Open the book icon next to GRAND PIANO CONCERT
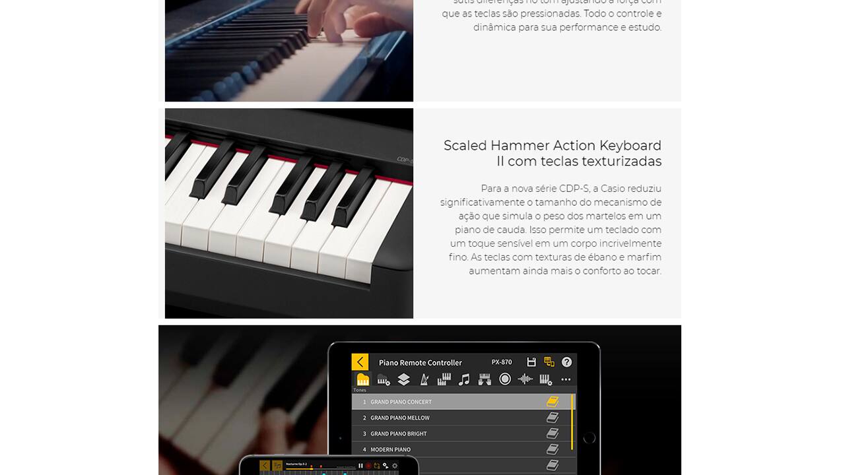The width and height of the screenshot is (845, 475). point(554,401)
